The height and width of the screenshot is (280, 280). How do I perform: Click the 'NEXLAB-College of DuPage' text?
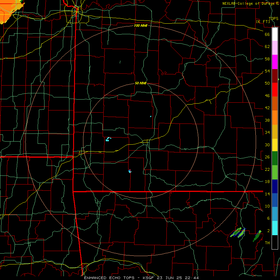coord(249,3)
